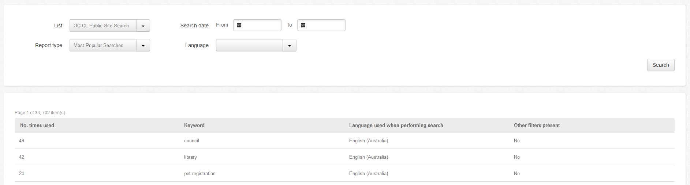Screen dimensions: 690x185
Task: Click the Most Popular Searches report type box
Action: (x=103, y=46)
